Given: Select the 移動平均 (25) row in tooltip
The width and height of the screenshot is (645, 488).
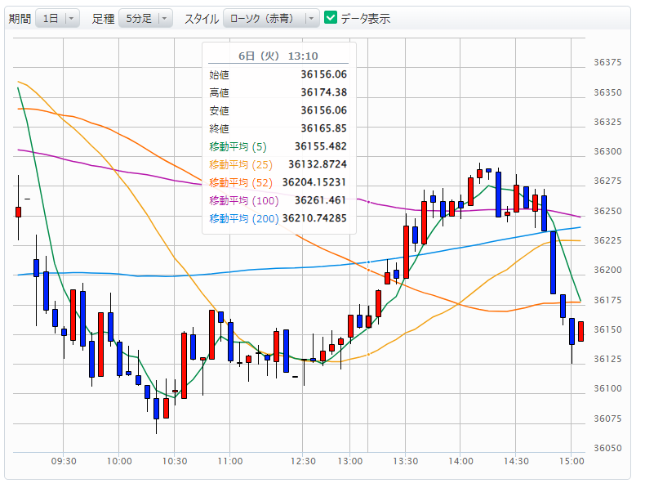Looking at the screenshot, I should pos(278,164).
